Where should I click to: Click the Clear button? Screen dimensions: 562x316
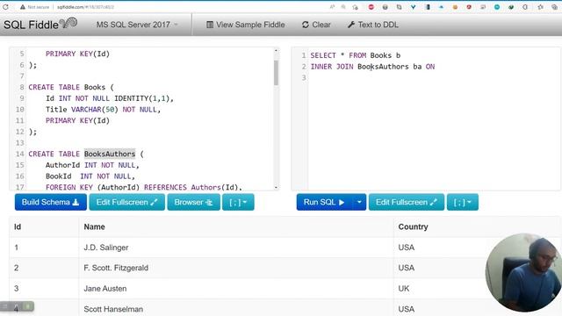pyautogui.click(x=316, y=25)
